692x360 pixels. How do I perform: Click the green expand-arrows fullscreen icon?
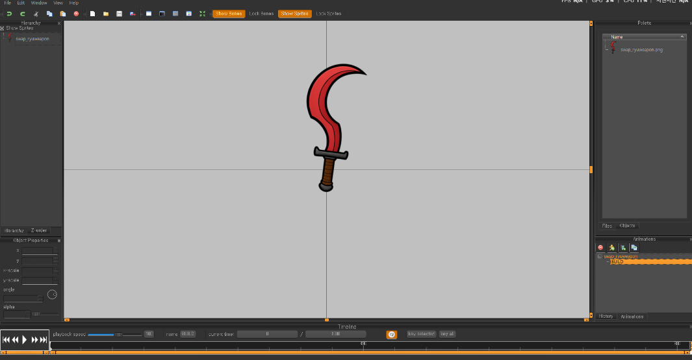[202, 14]
